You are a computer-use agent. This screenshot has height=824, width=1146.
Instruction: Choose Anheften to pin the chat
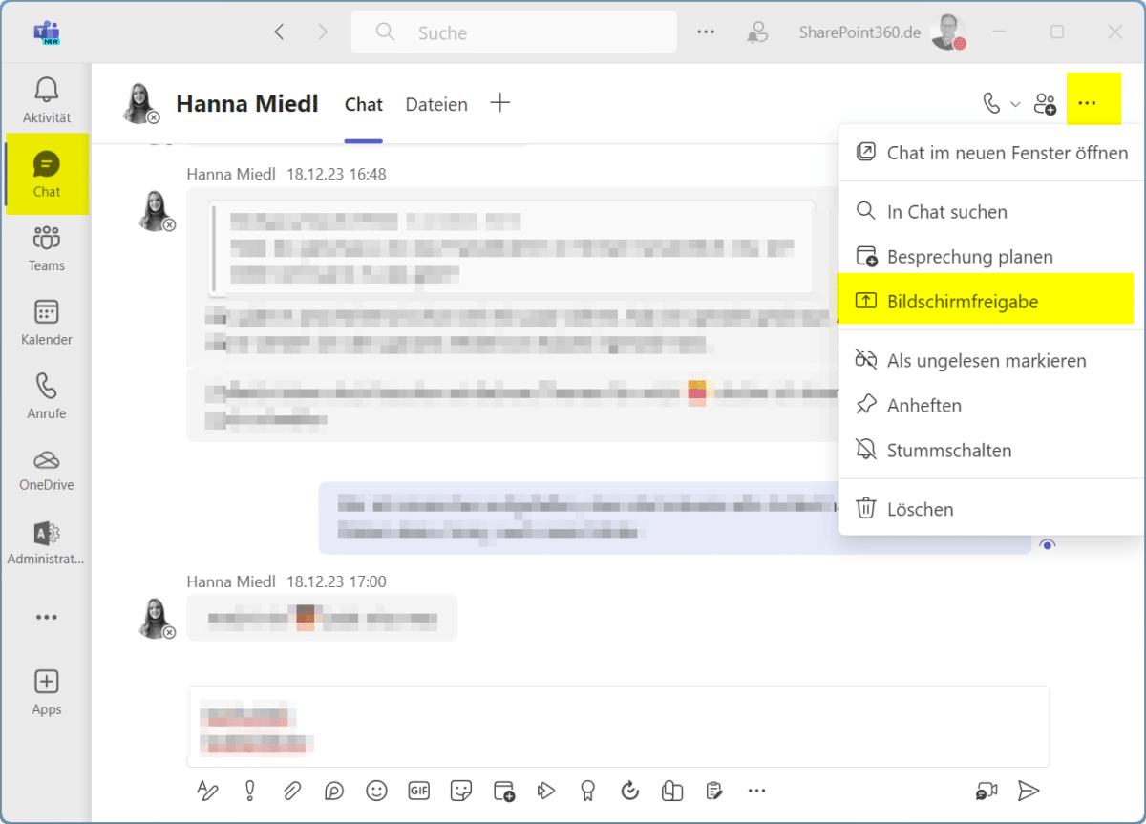923,405
